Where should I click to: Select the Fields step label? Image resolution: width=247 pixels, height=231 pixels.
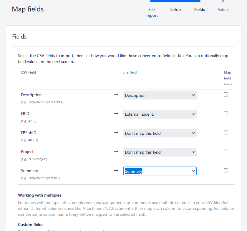(199, 9)
